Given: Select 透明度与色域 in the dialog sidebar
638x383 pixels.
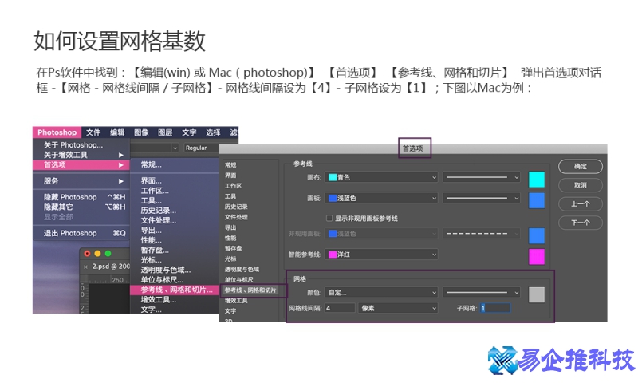Looking at the screenshot, I should click(x=242, y=269).
